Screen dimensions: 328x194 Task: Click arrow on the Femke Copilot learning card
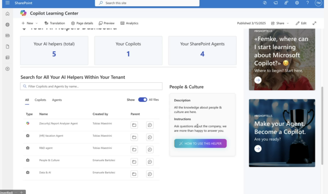[x=258, y=80]
